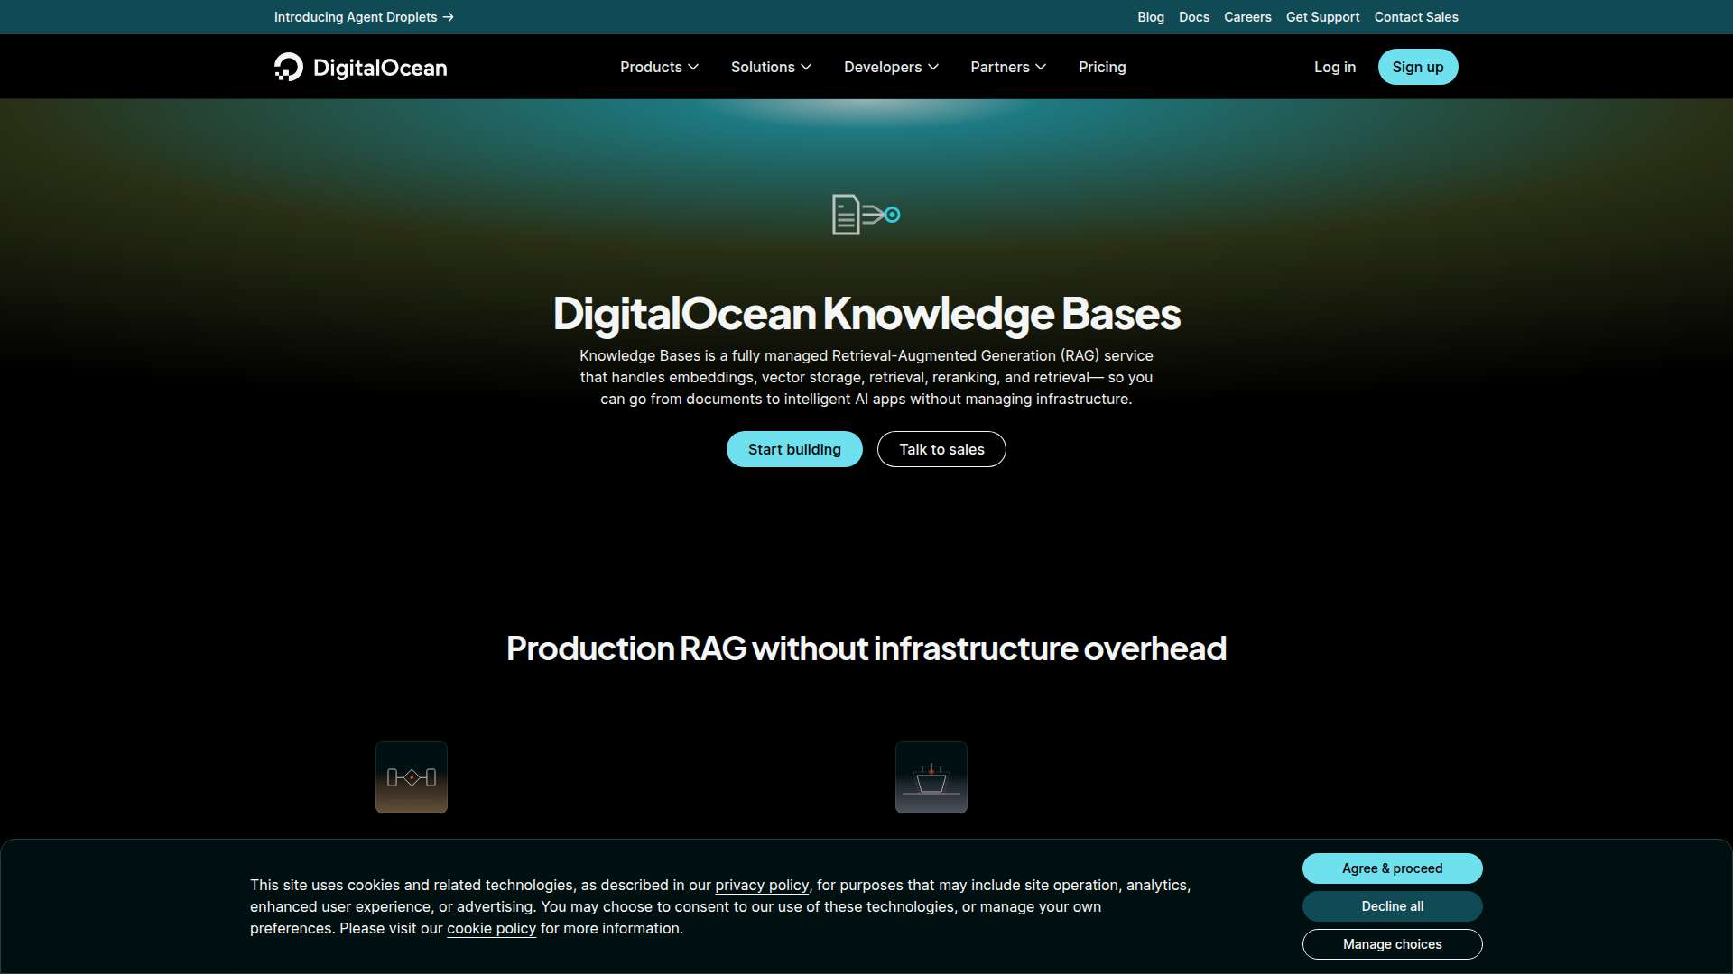Click the DigitalOcean logo icon

[289, 67]
